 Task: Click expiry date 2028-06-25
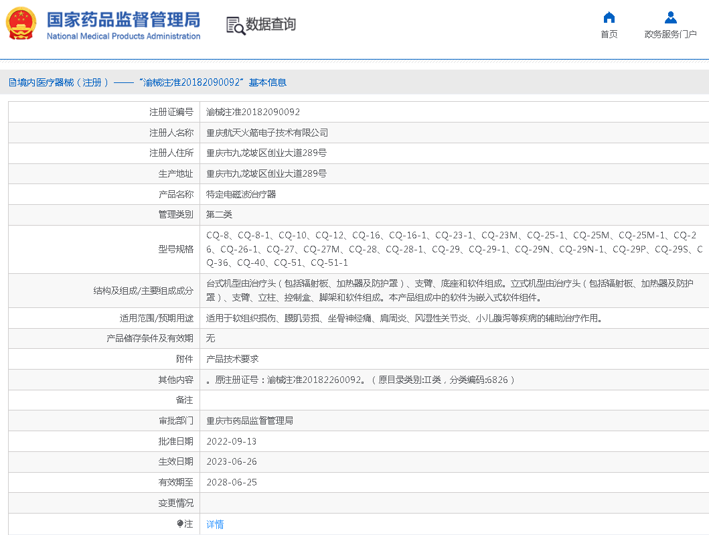[x=232, y=483]
